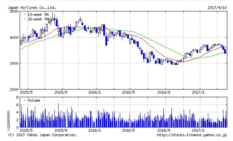Click the 2000 price axis label

(13, 89)
